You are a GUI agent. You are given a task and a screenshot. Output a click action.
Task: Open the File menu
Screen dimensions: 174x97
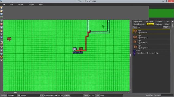[x=4, y=4]
